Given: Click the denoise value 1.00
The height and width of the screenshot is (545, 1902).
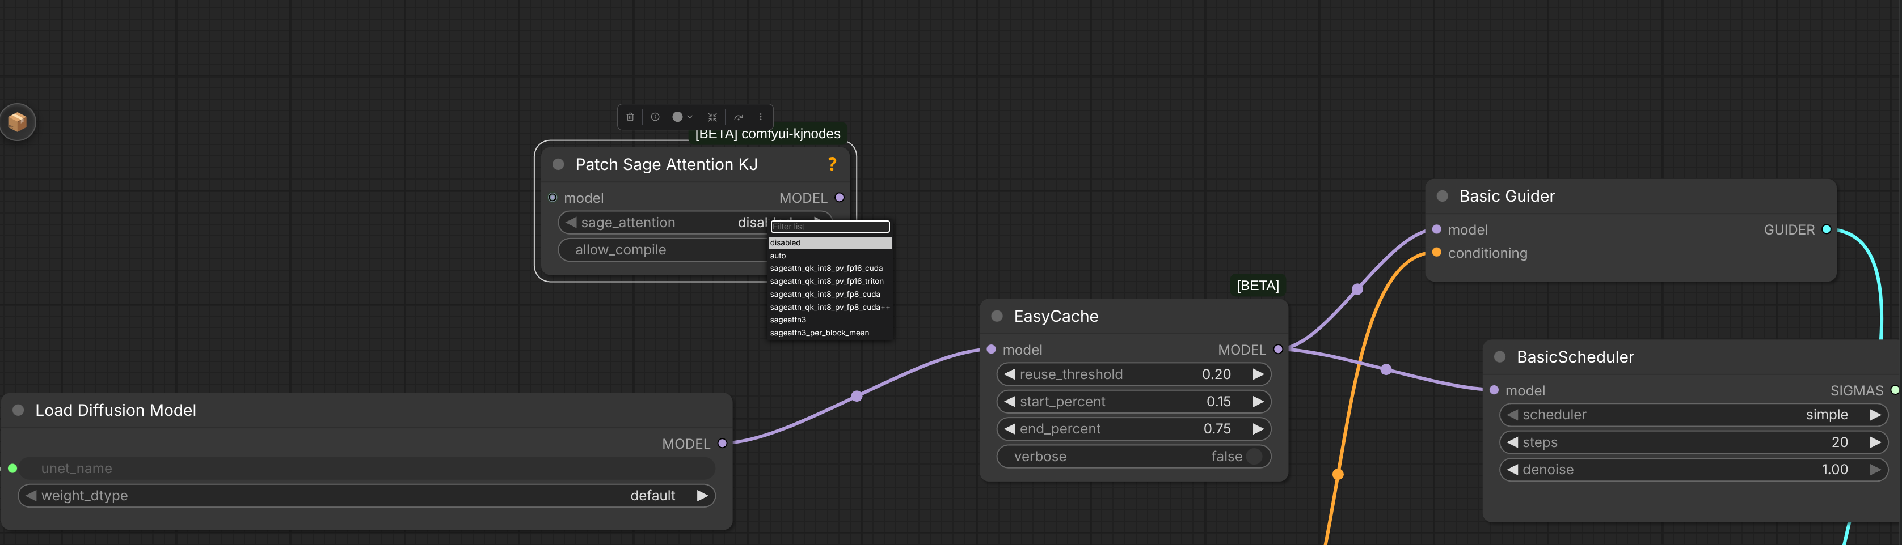Looking at the screenshot, I should pos(1834,470).
